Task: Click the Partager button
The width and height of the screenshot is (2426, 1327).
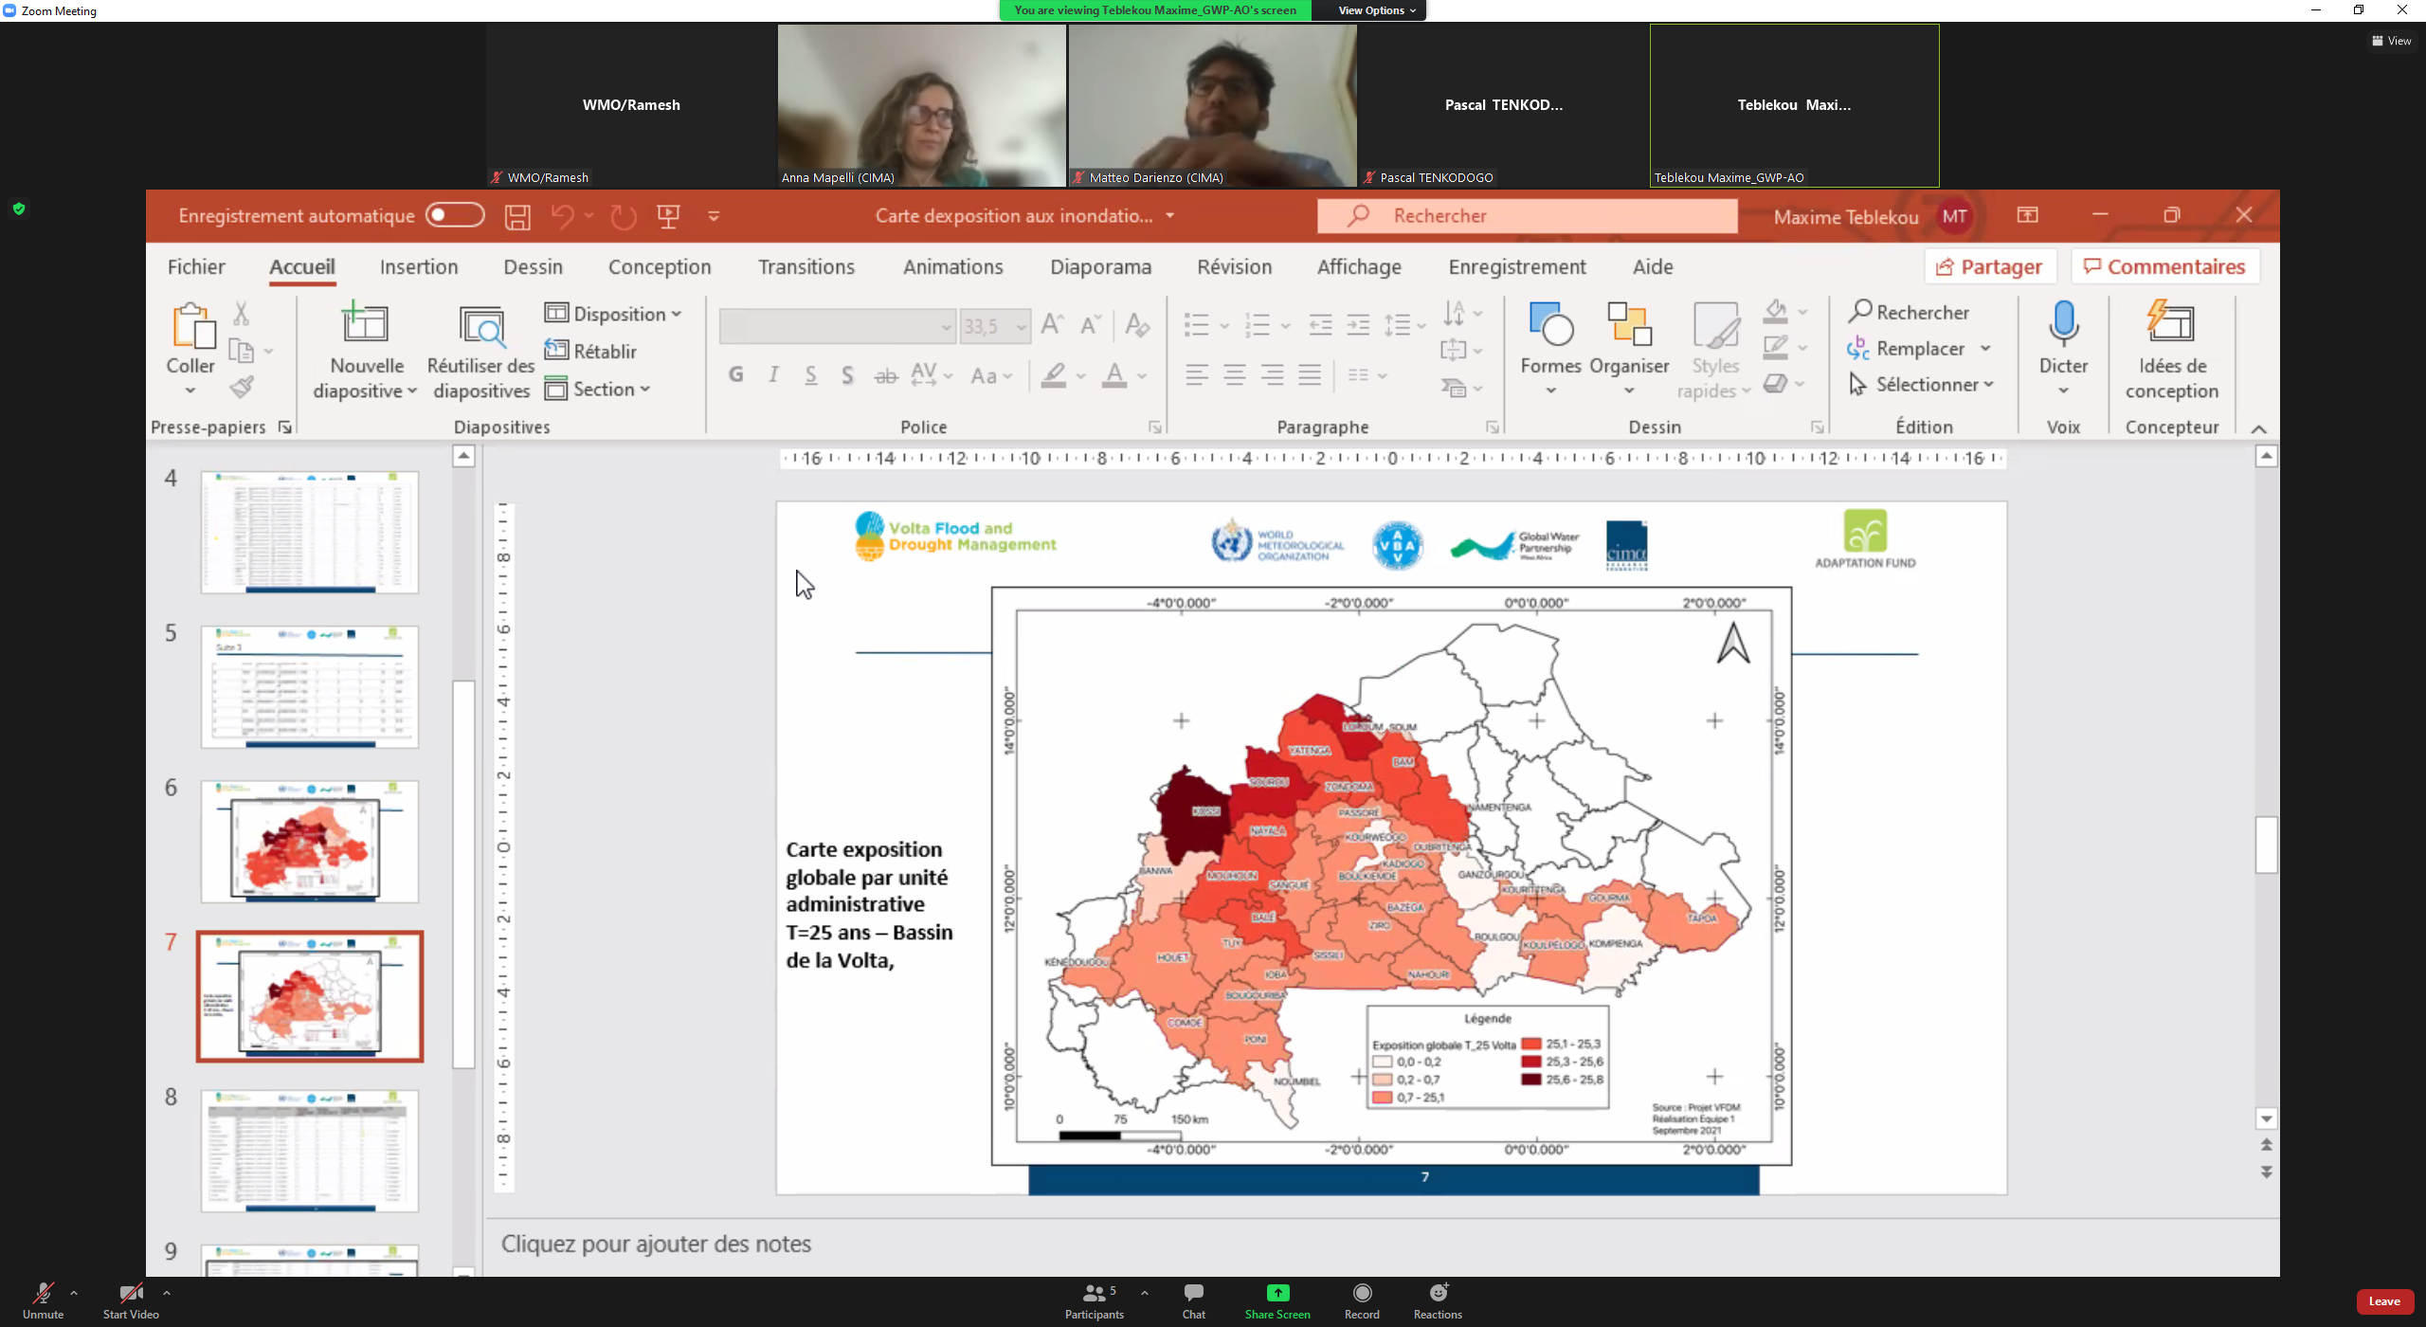Action: point(1990,267)
